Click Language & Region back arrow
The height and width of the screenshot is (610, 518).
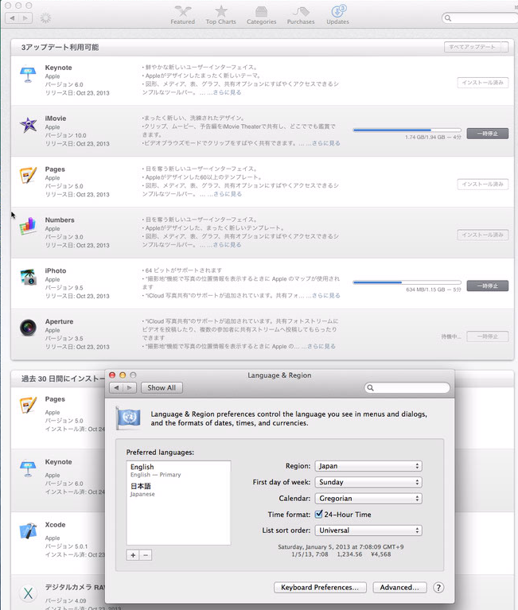point(116,388)
